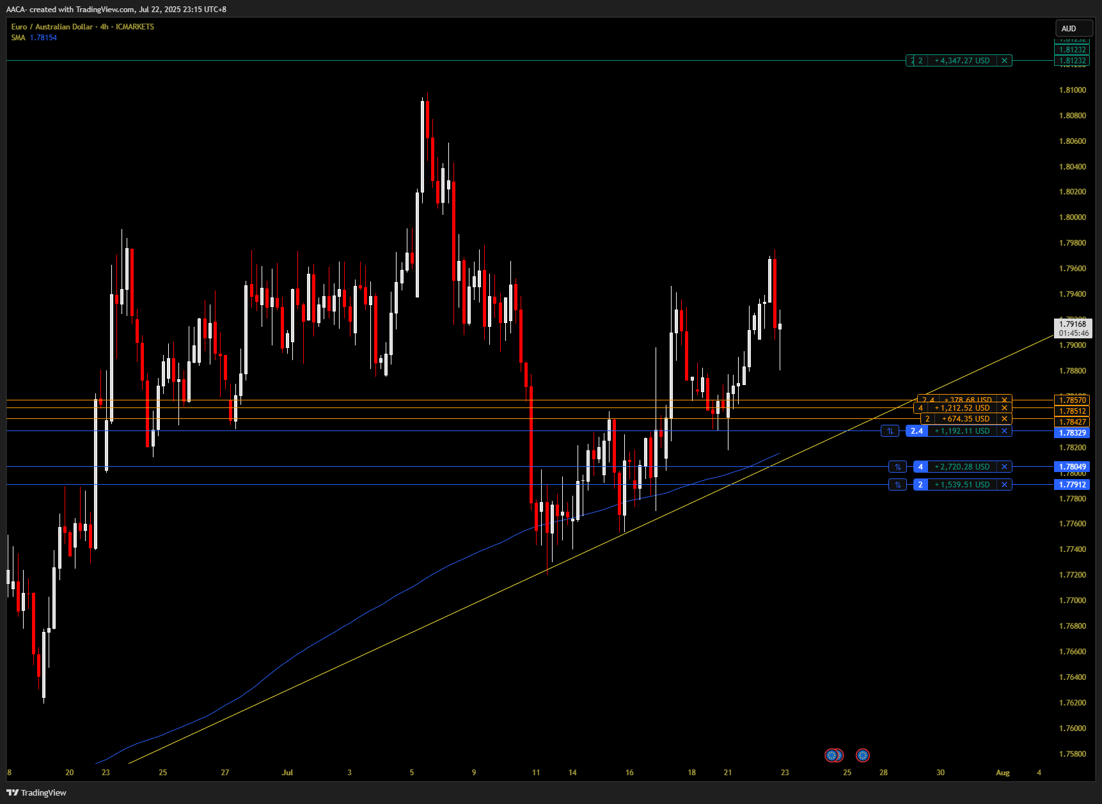This screenshot has height=804, width=1102.
Task: Select the +1,539.51 USD profit label
Action: tap(962, 485)
